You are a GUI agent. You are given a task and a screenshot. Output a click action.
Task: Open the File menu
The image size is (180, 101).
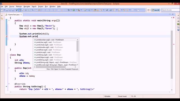click(2, 6)
